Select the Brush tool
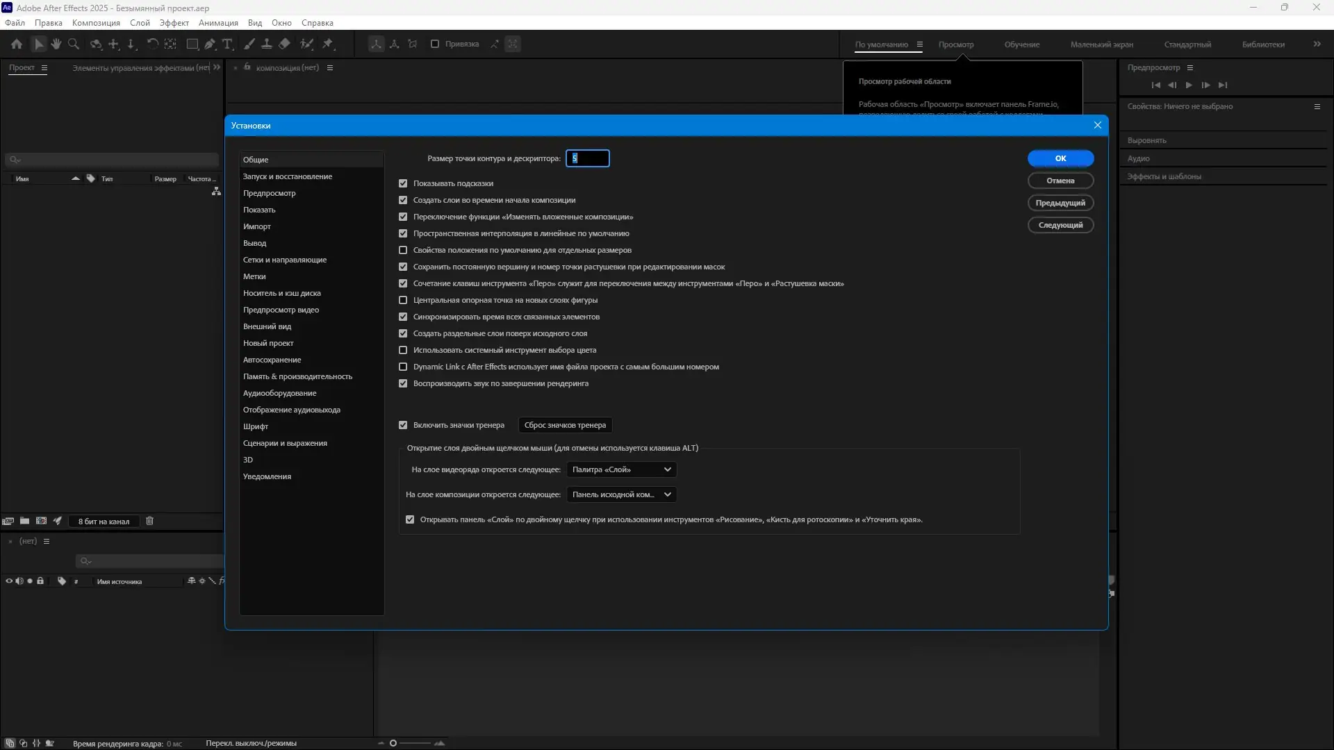 coord(249,44)
